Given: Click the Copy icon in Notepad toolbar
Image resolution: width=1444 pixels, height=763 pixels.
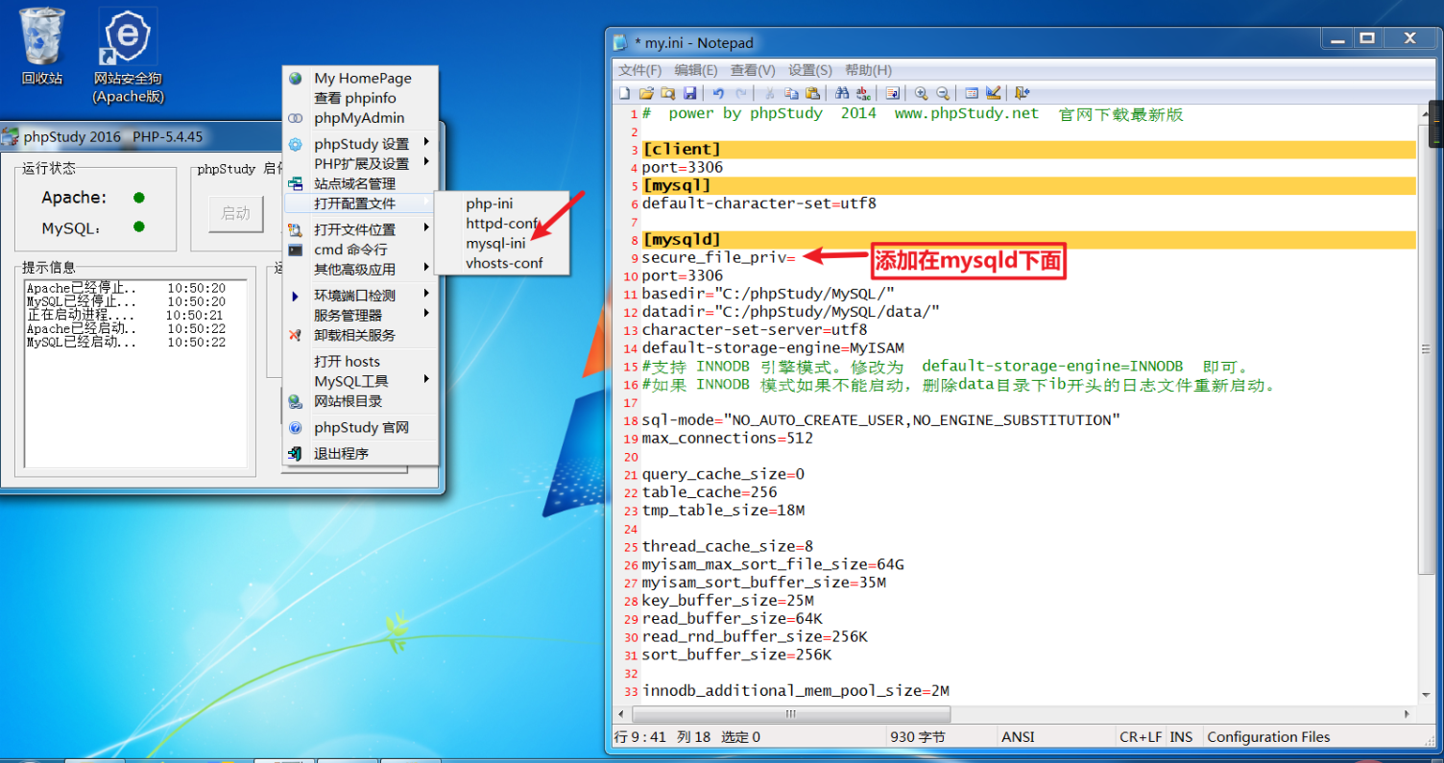Looking at the screenshot, I should tap(791, 93).
